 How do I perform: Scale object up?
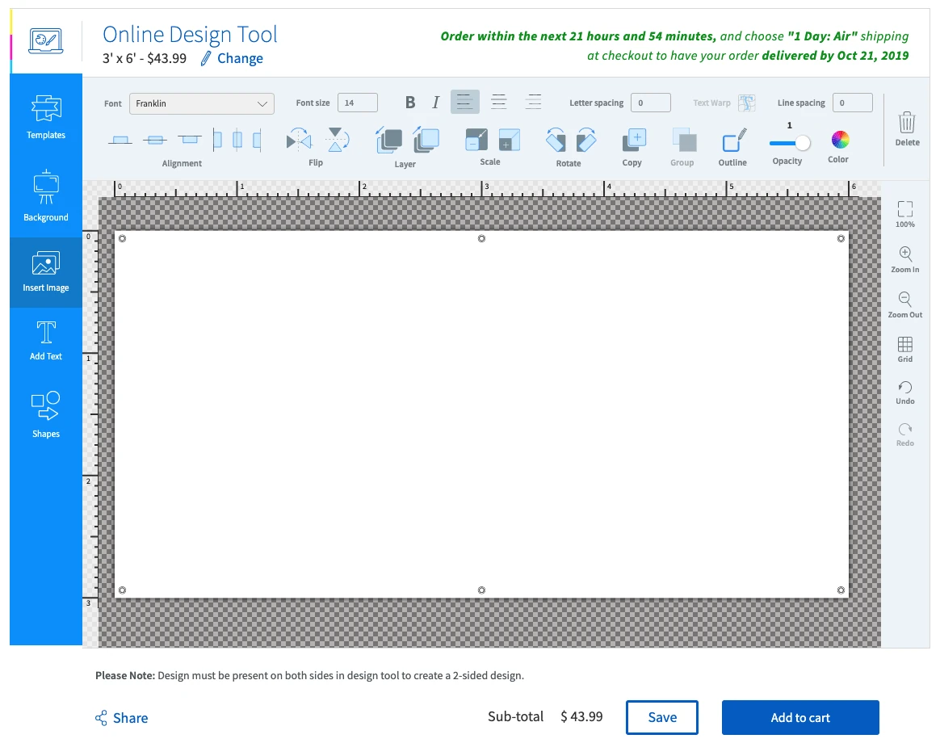click(x=510, y=140)
